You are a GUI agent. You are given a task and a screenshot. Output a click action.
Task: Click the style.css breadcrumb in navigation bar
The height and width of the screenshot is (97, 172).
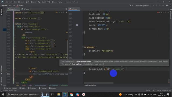[x=20, y=5]
